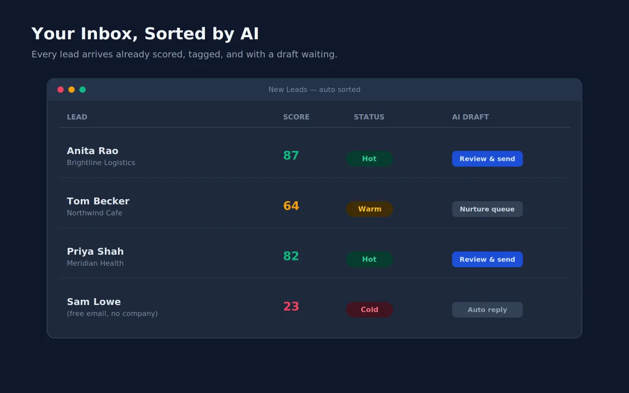This screenshot has width=629, height=393.
Task: Click company Northwind Cafe
Action: tap(95, 213)
